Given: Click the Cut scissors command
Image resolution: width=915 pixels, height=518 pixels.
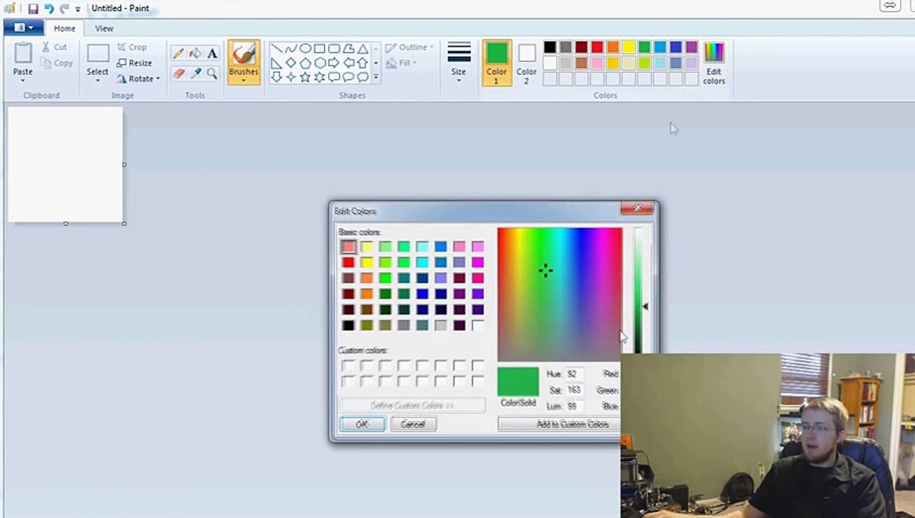Looking at the screenshot, I should click(55, 47).
